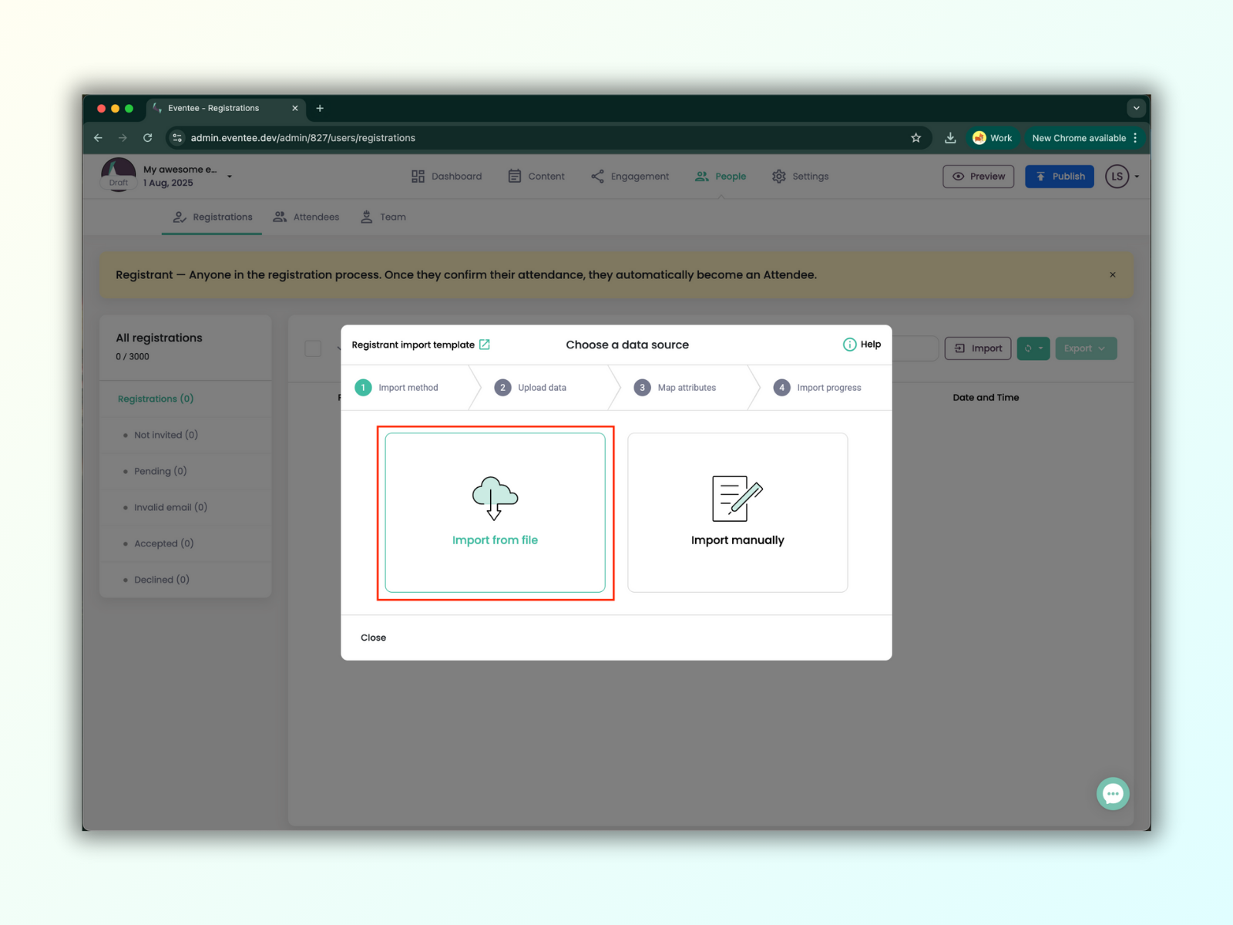Viewport: 1233px width, 925px height.
Task: Open the Content menu
Action: 536,177
